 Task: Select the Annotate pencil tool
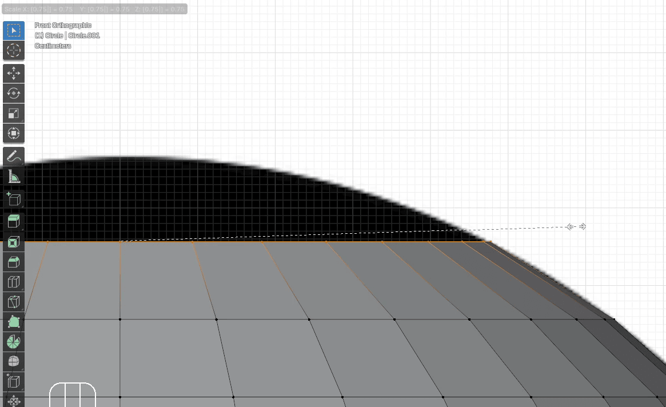[x=14, y=156]
